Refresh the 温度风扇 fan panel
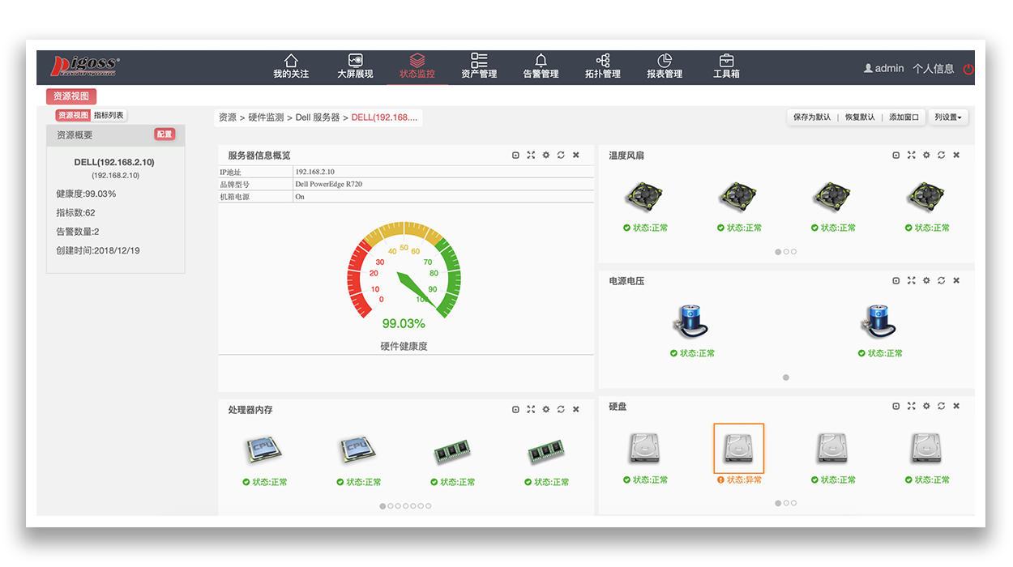The height and width of the screenshot is (567, 1013). 941,155
